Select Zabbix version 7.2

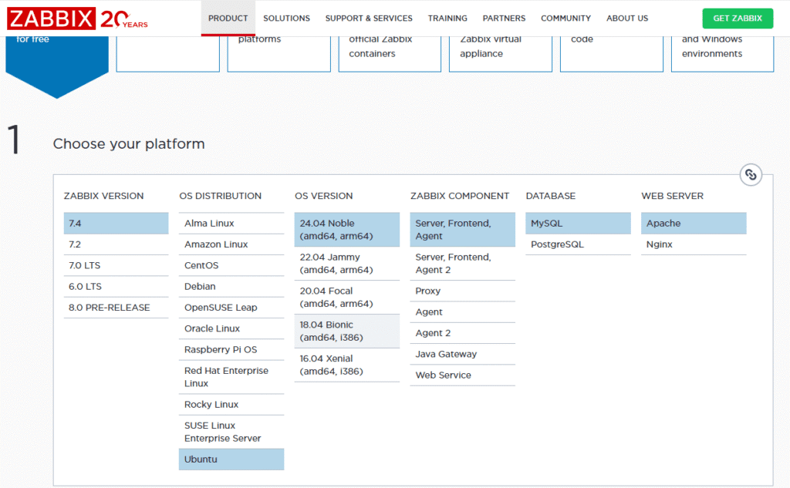click(116, 244)
